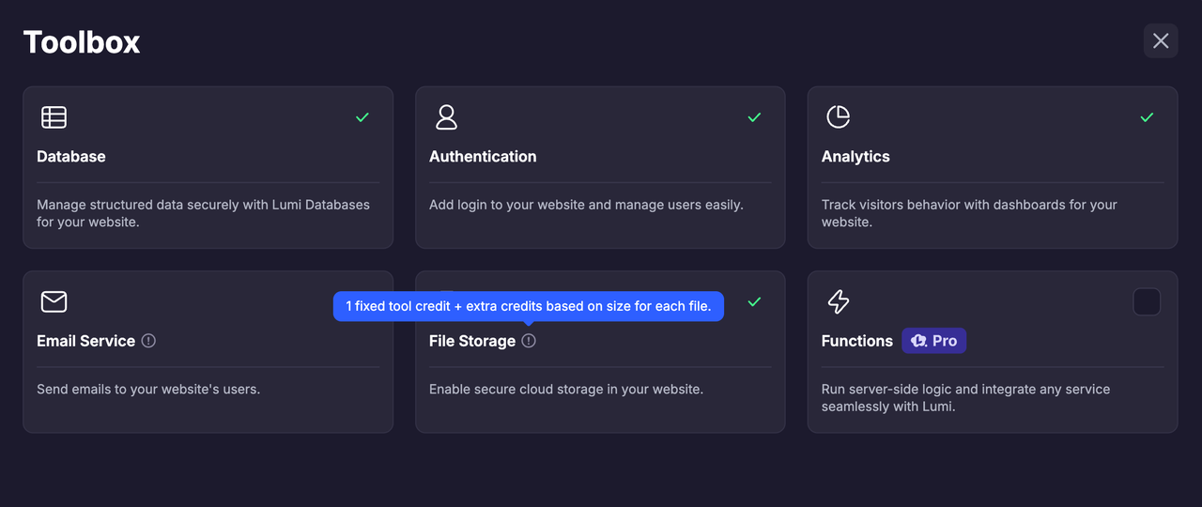This screenshot has height=507, width=1202.
Task: Toggle the File Storage enabled checkmark
Action: coord(754,302)
